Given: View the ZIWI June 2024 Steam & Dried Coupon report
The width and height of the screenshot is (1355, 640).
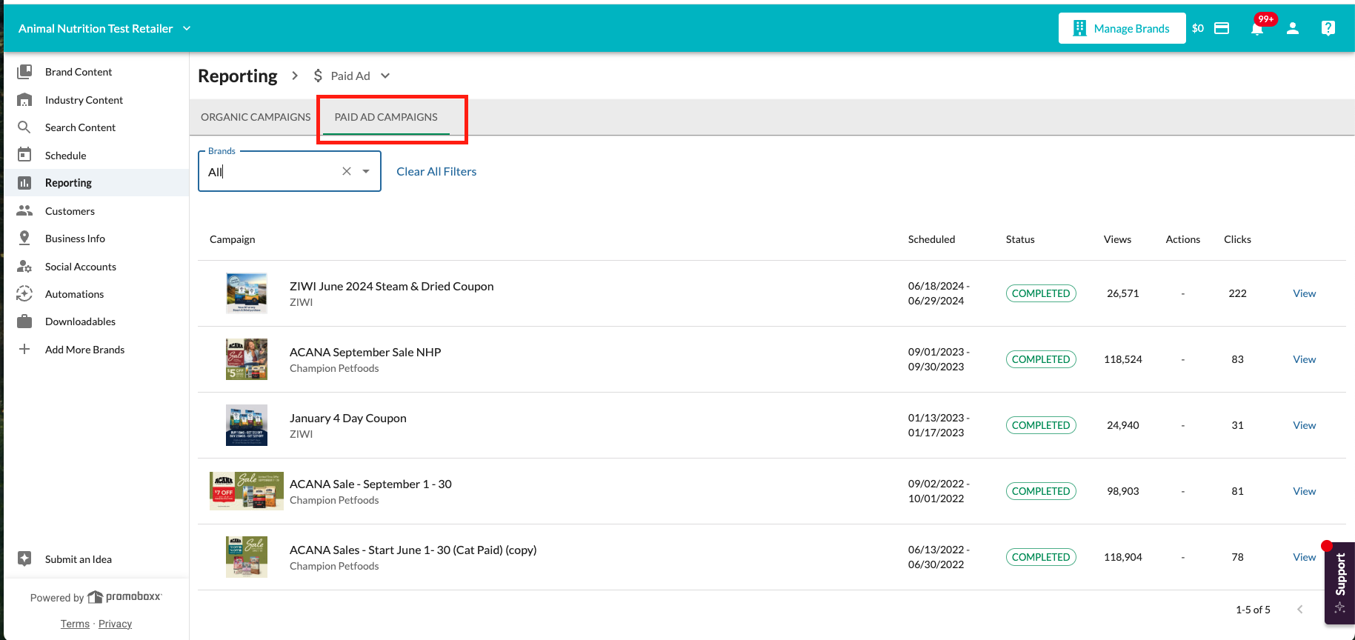Looking at the screenshot, I should 1304,293.
